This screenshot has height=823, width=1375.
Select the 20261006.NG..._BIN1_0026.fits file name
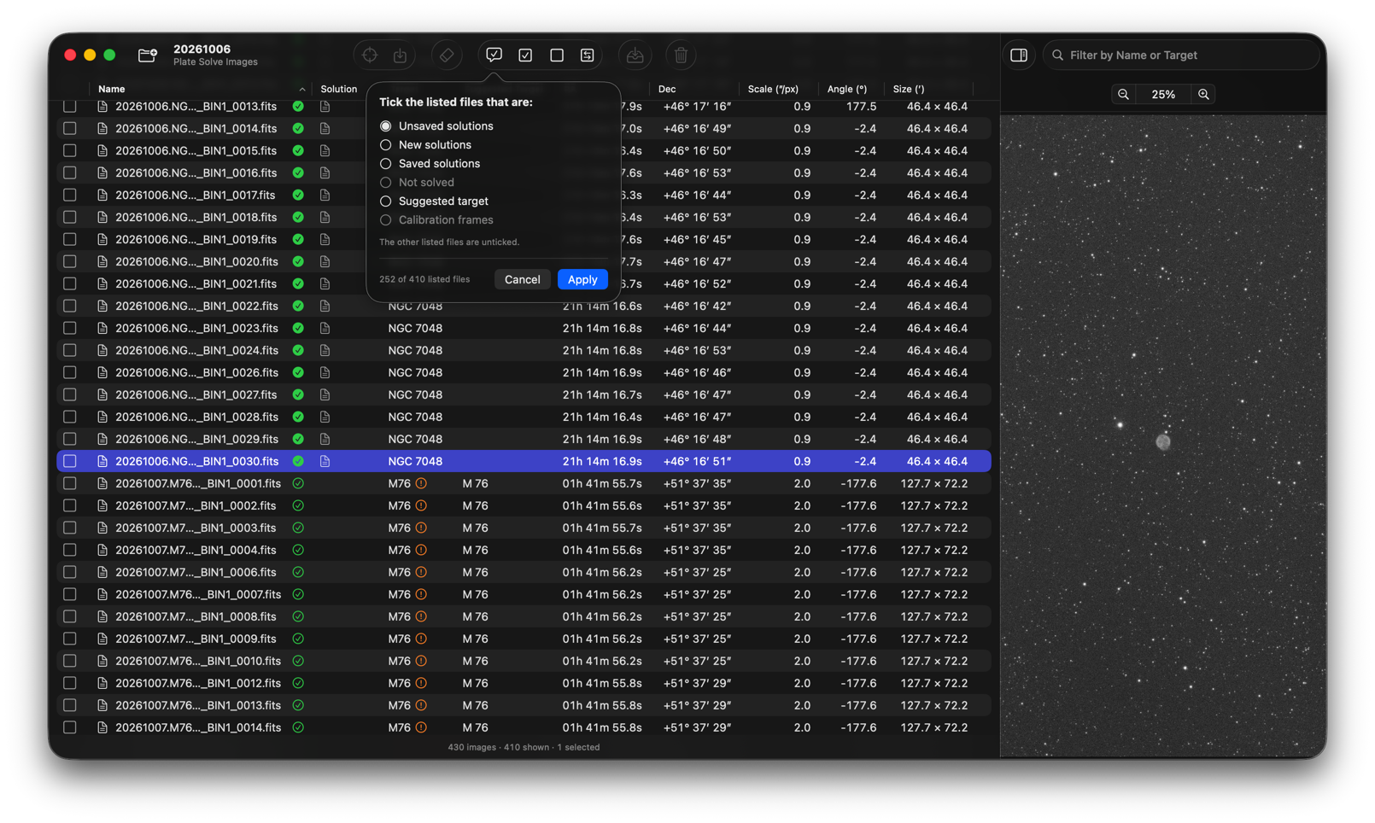tap(196, 372)
